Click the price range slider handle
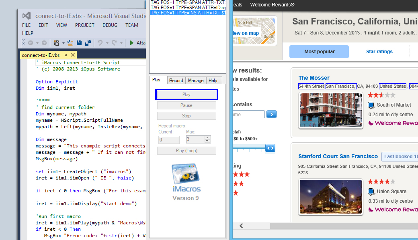 (x=270, y=148)
